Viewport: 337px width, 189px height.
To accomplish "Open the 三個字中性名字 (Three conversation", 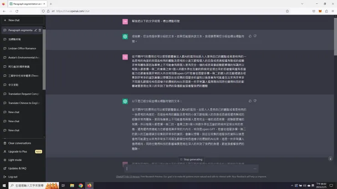I will [22, 76].
